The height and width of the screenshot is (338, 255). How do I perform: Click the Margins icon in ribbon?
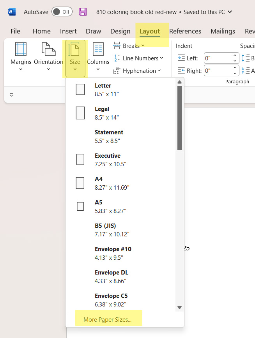click(21, 50)
